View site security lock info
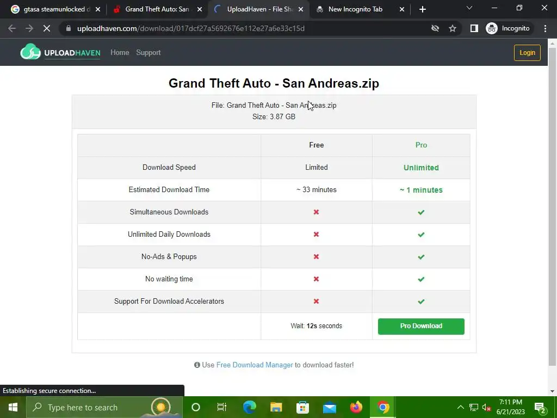 [69, 28]
